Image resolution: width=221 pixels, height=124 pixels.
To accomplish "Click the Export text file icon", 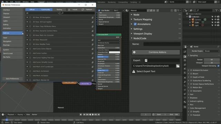I will 146,60.
